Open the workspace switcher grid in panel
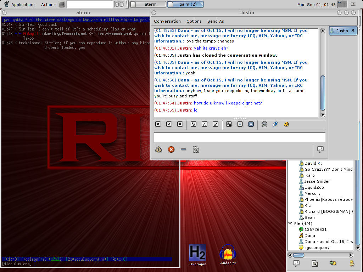The width and height of the screenshot is (363, 272). (342, 4)
